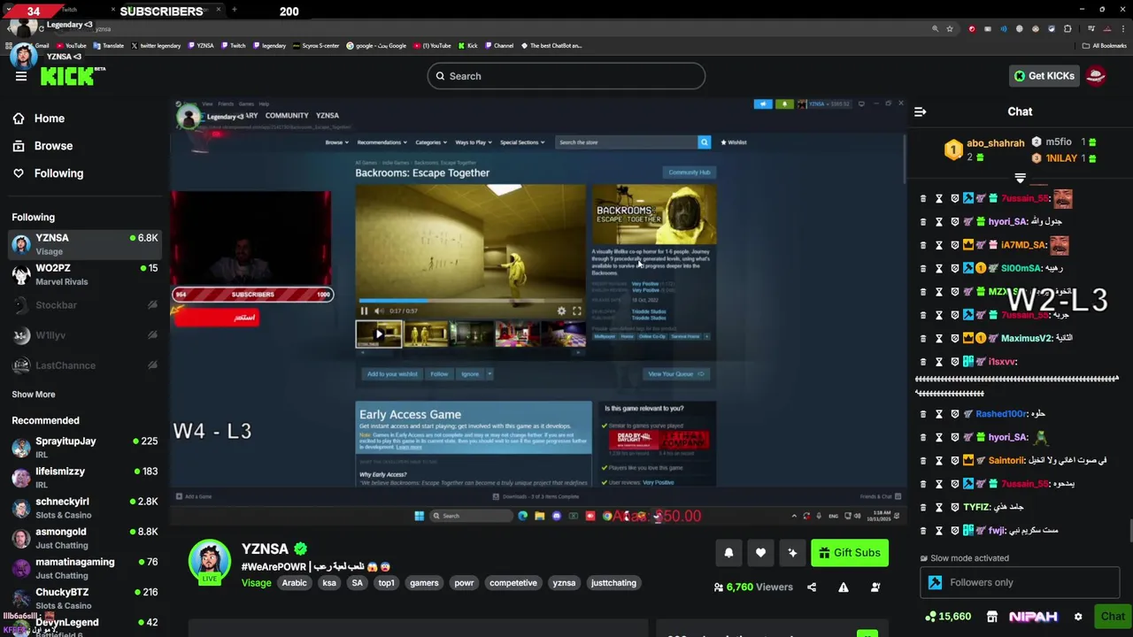Click Ignore on the Steam page

click(470, 374)
